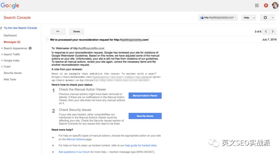The width and height of the screenshot is (279, 155).
Task: Open the red notifications badge
Action: (266, 6)
